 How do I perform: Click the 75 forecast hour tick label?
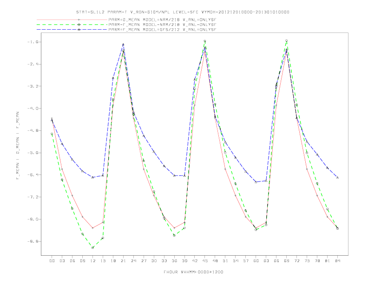307,261
